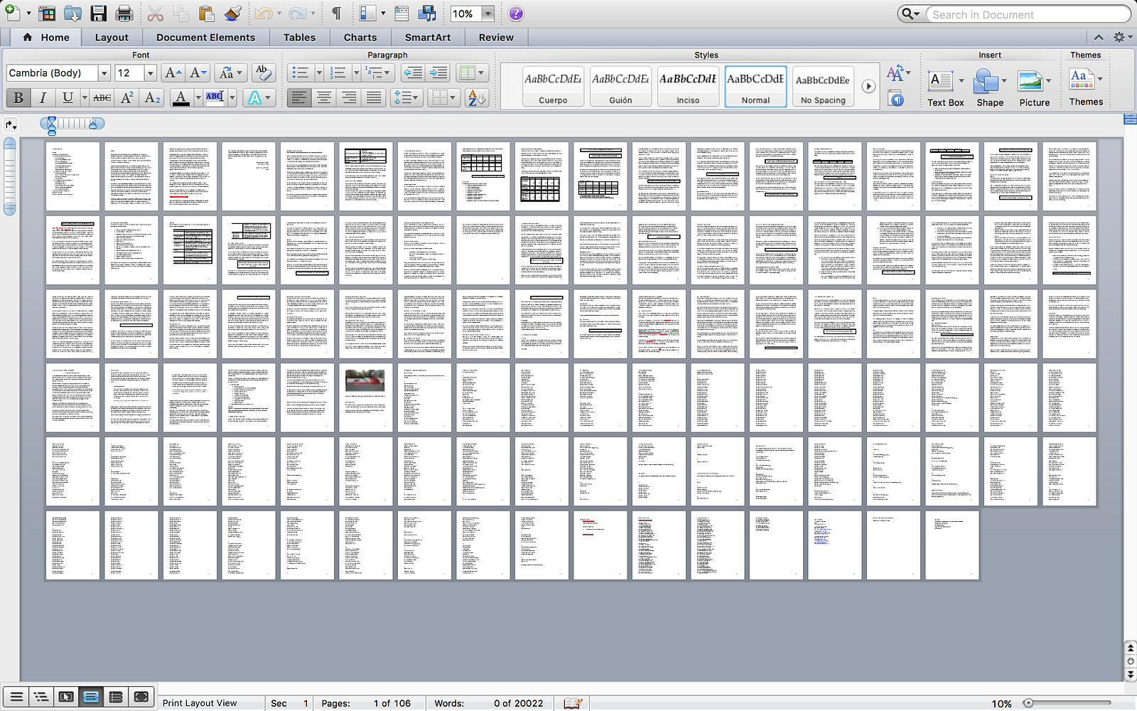Open the font color arrow menu
This screenshot has width=1137, height=711.
coord(198,98)
